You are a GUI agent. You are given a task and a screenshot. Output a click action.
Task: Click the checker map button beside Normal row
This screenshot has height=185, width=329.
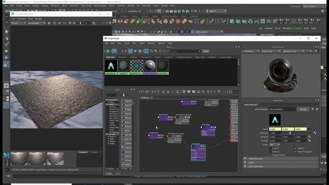coord(309,141)
